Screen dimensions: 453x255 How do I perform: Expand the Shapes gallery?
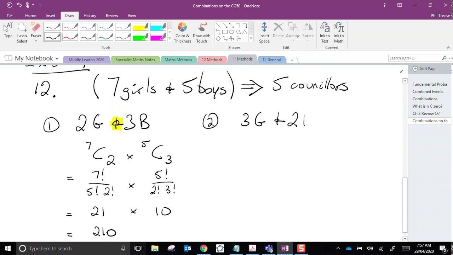coord(251,38)
